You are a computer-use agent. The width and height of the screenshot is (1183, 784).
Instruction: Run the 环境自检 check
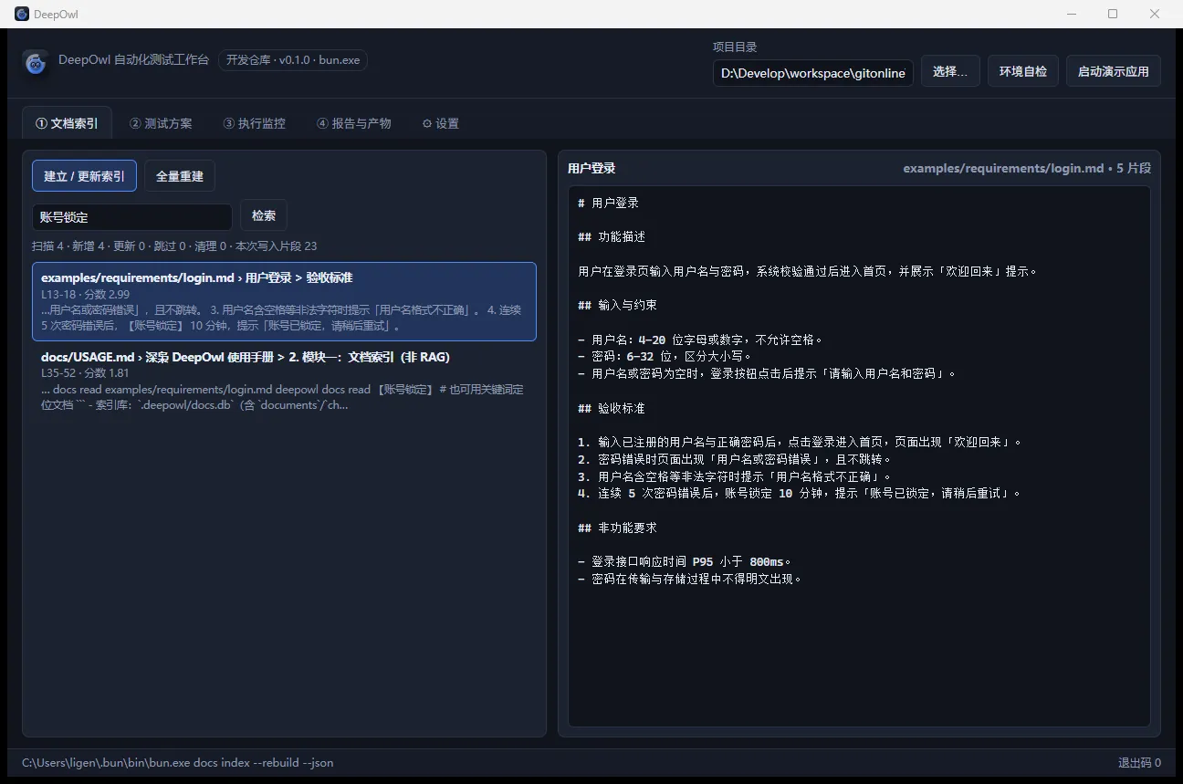pyautogui.click(x=1023, y=71)
